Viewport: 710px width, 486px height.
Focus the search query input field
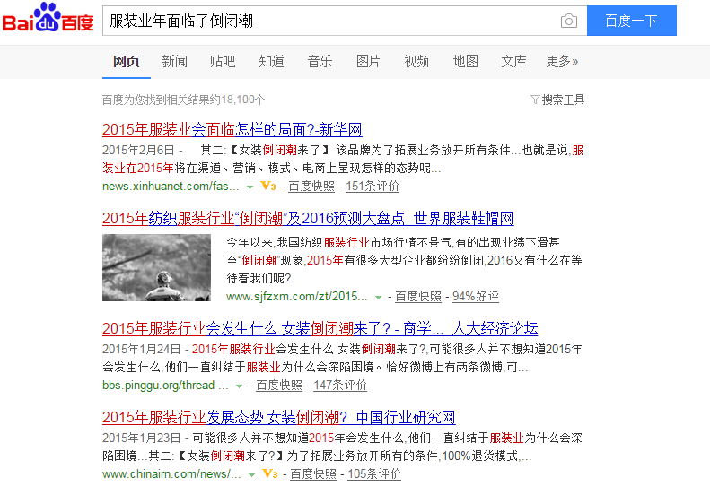[x=330, y=21]
